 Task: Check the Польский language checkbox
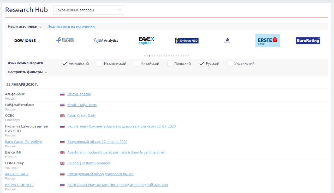[170, 63]
